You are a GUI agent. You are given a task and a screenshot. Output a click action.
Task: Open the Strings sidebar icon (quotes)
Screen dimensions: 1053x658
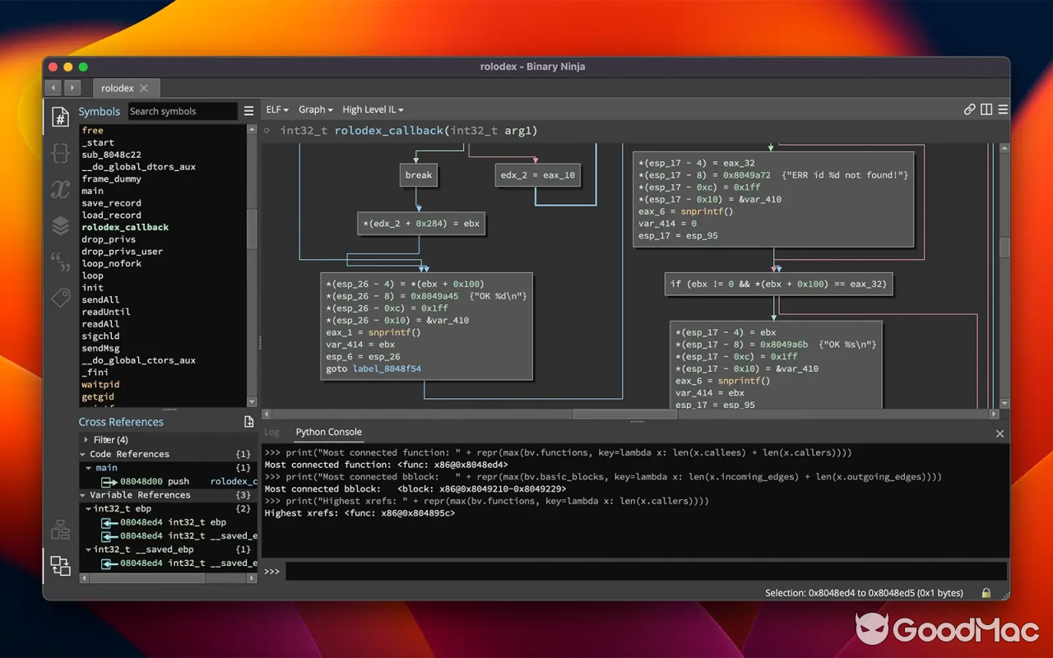pos(60,262)
